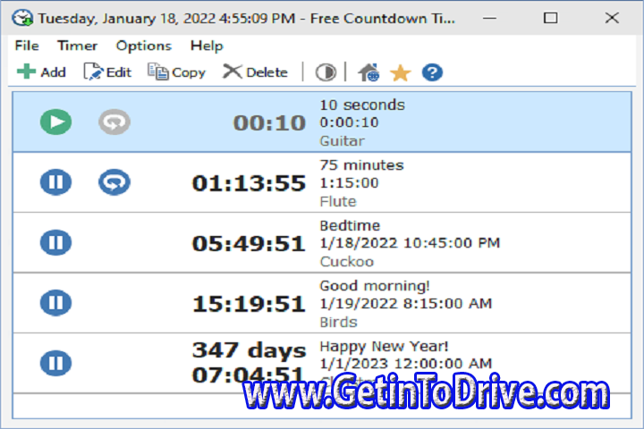The width and height of the screenshot is (644, 429).
Task: Click the blue question mark help icon
Action: tap(432, 73)
